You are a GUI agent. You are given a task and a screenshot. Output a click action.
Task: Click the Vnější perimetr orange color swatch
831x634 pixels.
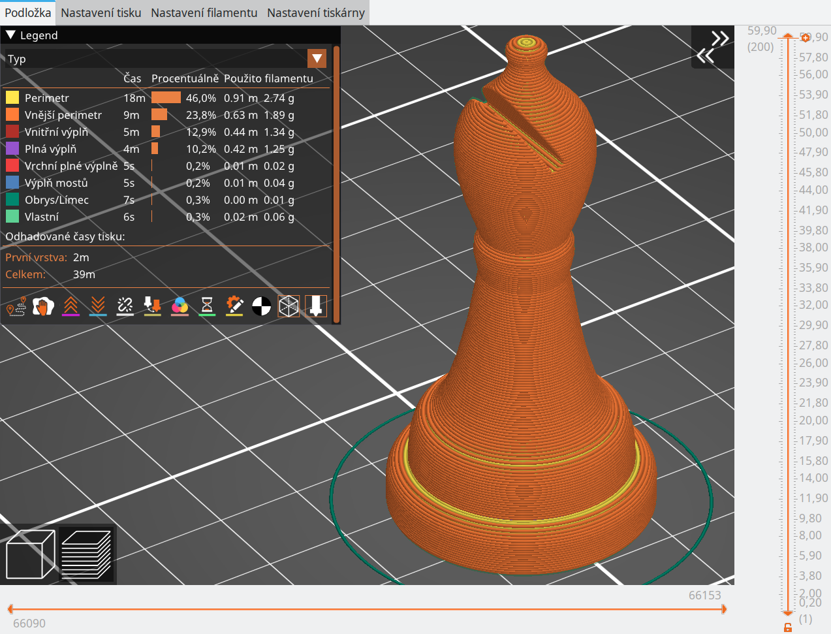12,115
